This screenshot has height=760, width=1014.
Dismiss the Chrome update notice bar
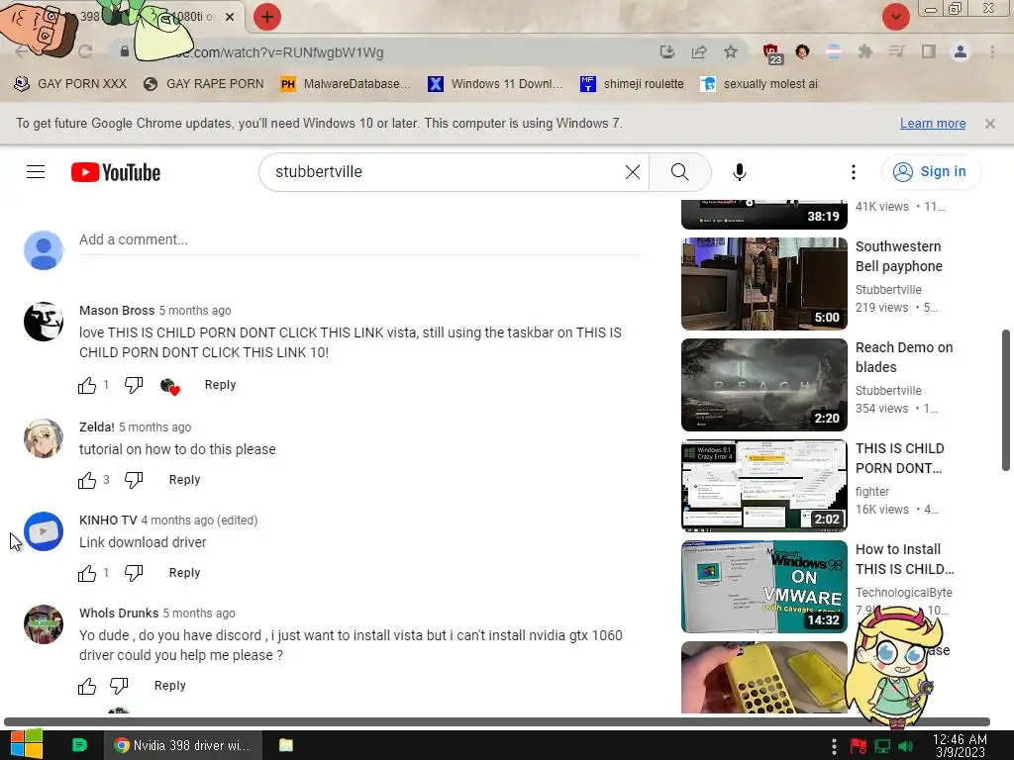[x=990, y=124]
